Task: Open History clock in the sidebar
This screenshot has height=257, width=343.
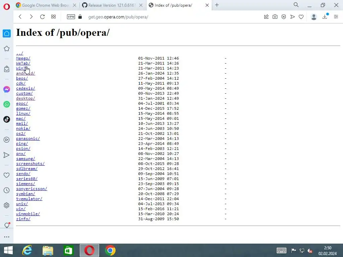Action: tap(7, 190)
